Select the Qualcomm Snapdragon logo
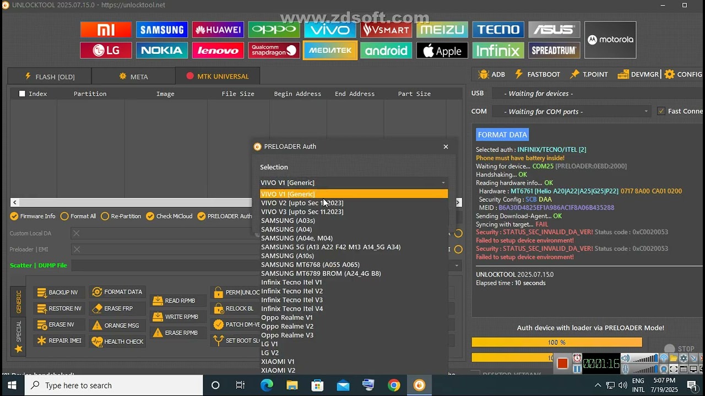This screenshot has height=396, width=705. (x=274, y=51)
